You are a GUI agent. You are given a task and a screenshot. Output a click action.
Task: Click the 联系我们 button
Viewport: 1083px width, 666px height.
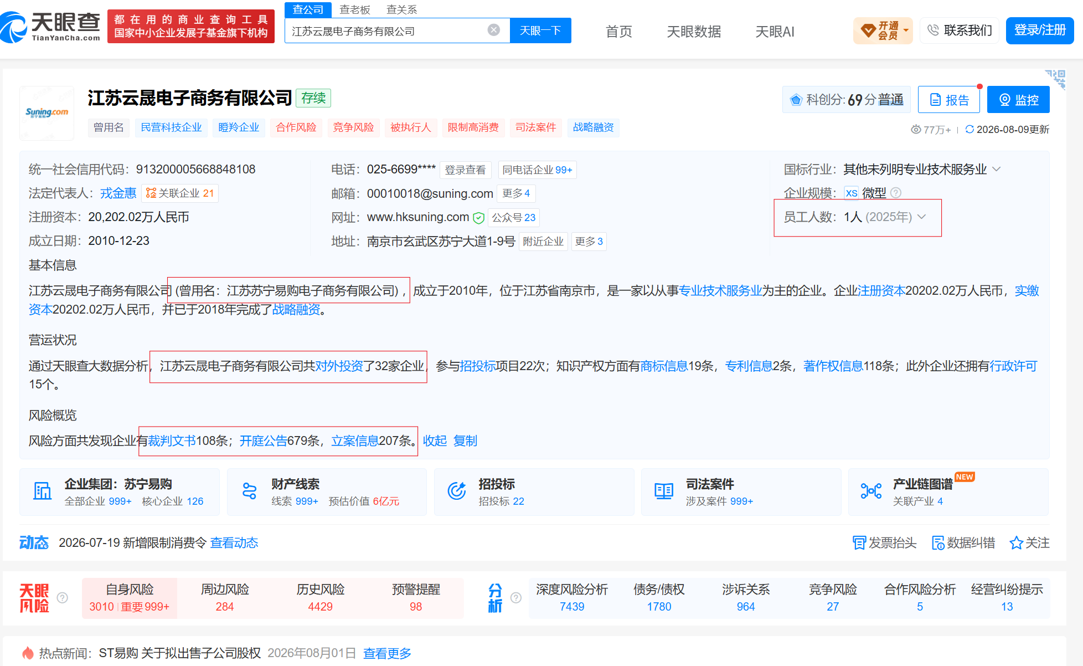[x=960, y=30]
